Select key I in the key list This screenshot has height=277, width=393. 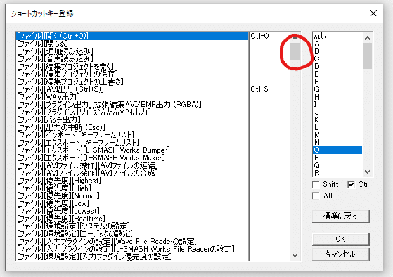coord(338,105)
